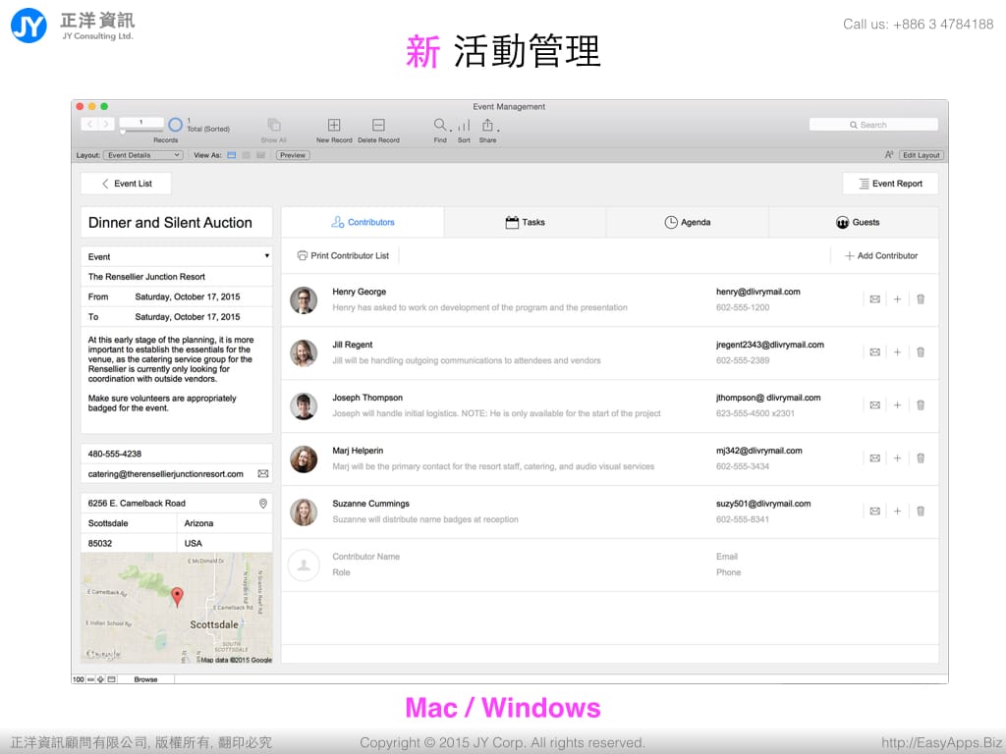Expand the Event type dropdown arrow
This screenshot has width=1006, height=754.
point(266,257)
